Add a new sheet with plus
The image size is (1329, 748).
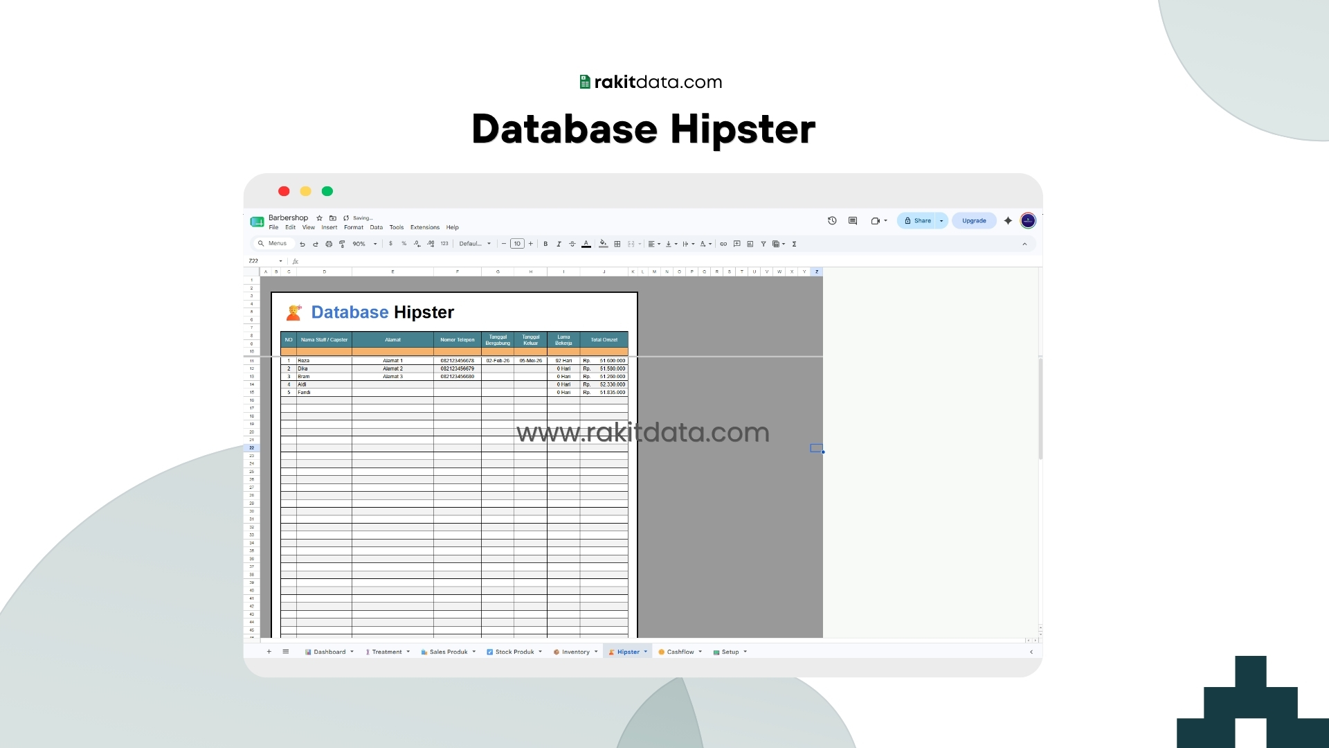pyautogui.click(x=269, y=652)
